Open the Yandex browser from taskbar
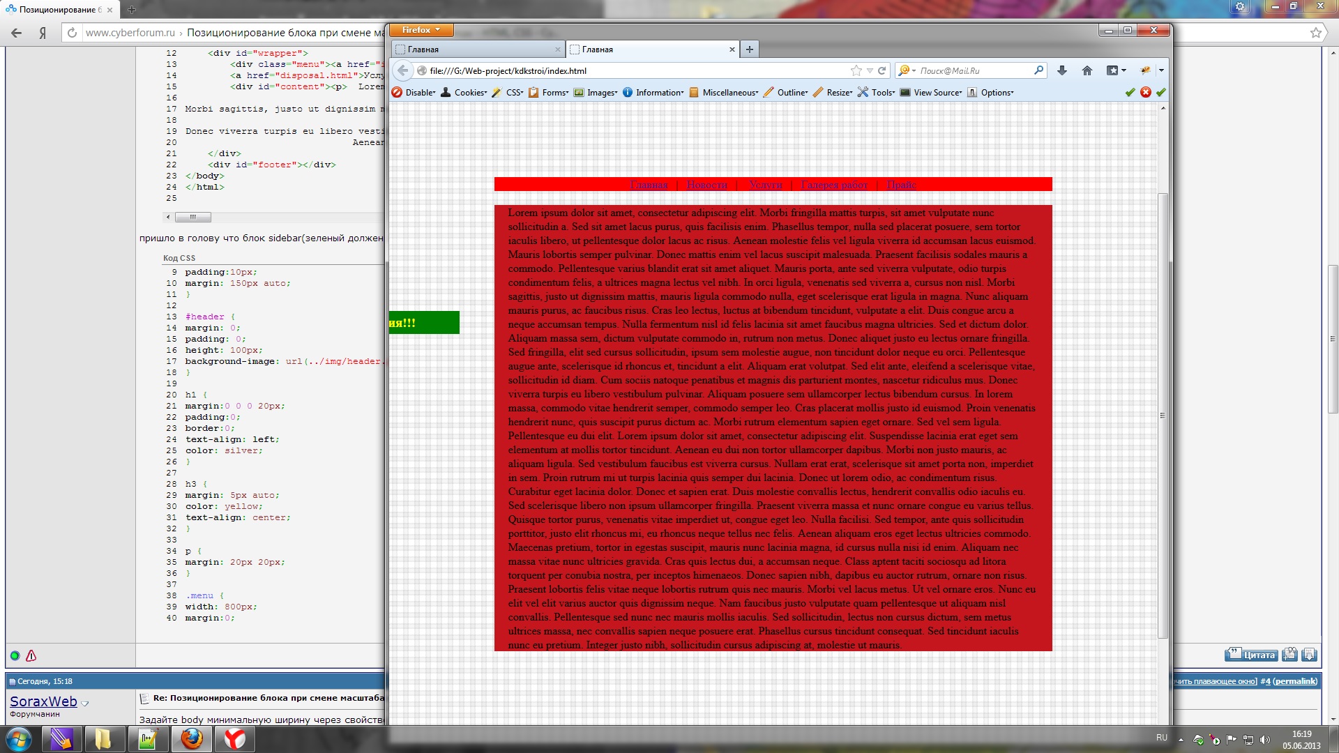This screenshot has height=753, width=1339. point(234,739)
